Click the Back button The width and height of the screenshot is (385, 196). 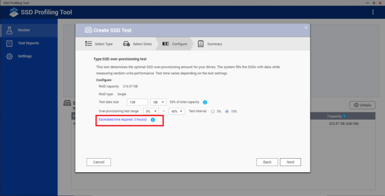coord(267,162)
